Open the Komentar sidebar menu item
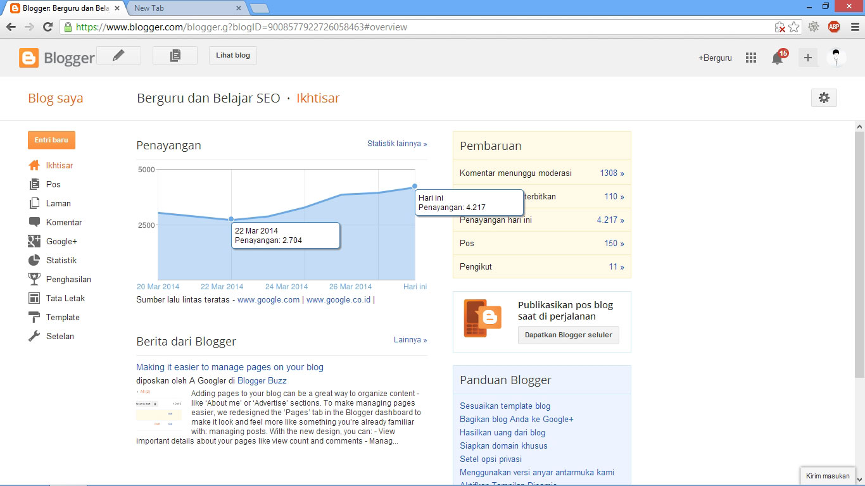This screenshot has height=486, width=865. (64, 222)
